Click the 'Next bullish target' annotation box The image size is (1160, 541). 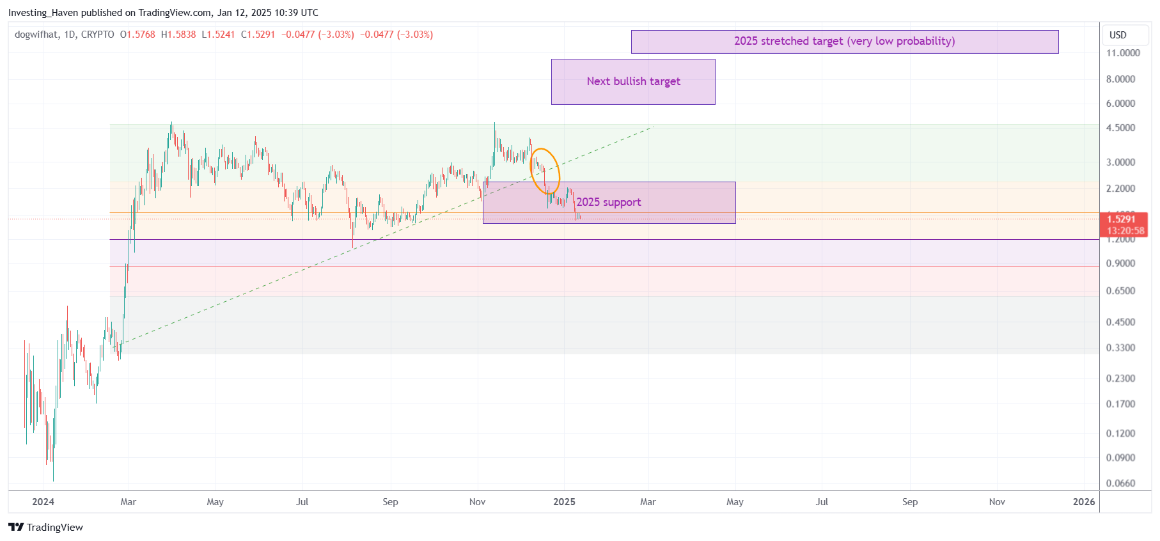click(633, 82)
